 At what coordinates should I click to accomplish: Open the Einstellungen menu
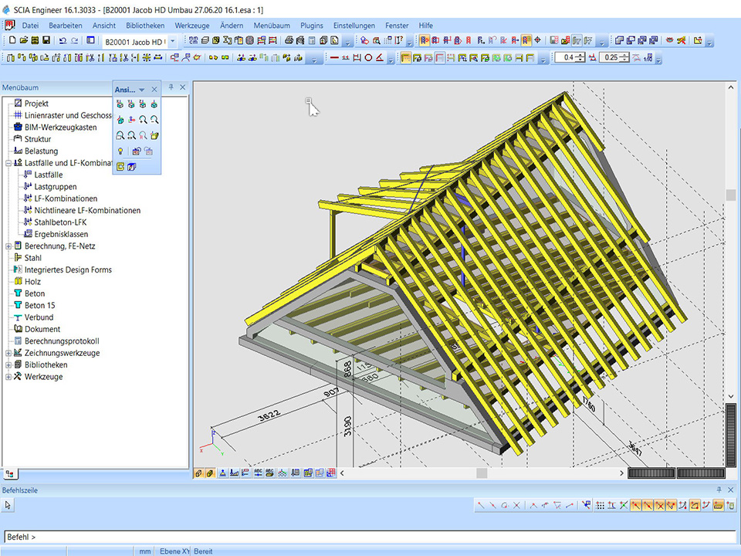354,25
